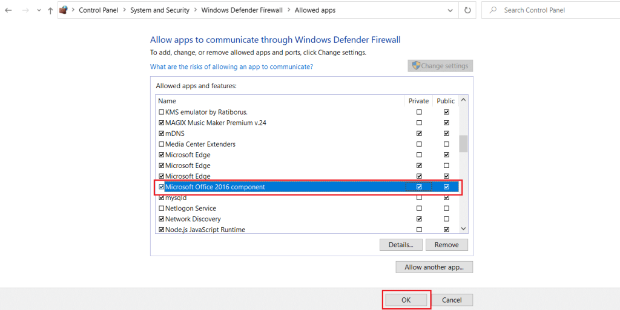This screenshot has height=310, width=620.
Task: Expand chevron after System and Security
Action: coord(196,10)
